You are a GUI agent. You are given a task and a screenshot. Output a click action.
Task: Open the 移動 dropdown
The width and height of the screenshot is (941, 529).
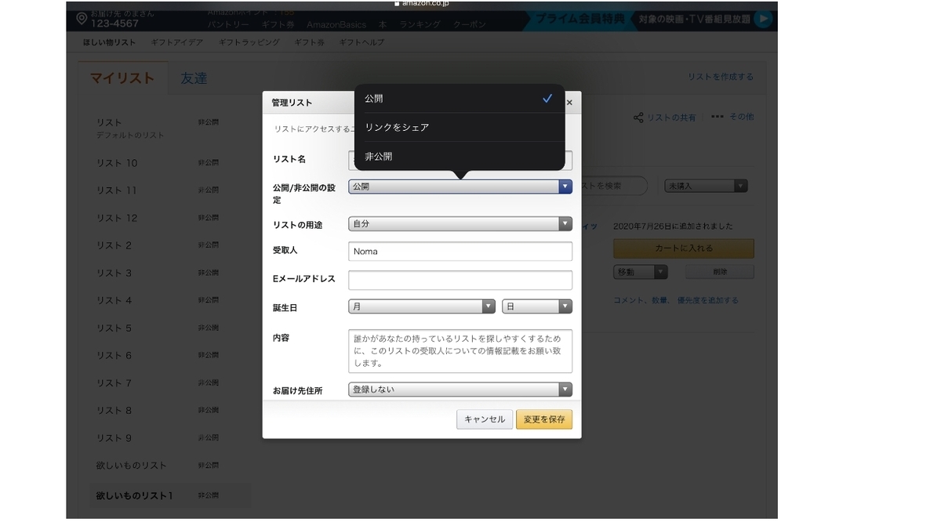point(641,272)
